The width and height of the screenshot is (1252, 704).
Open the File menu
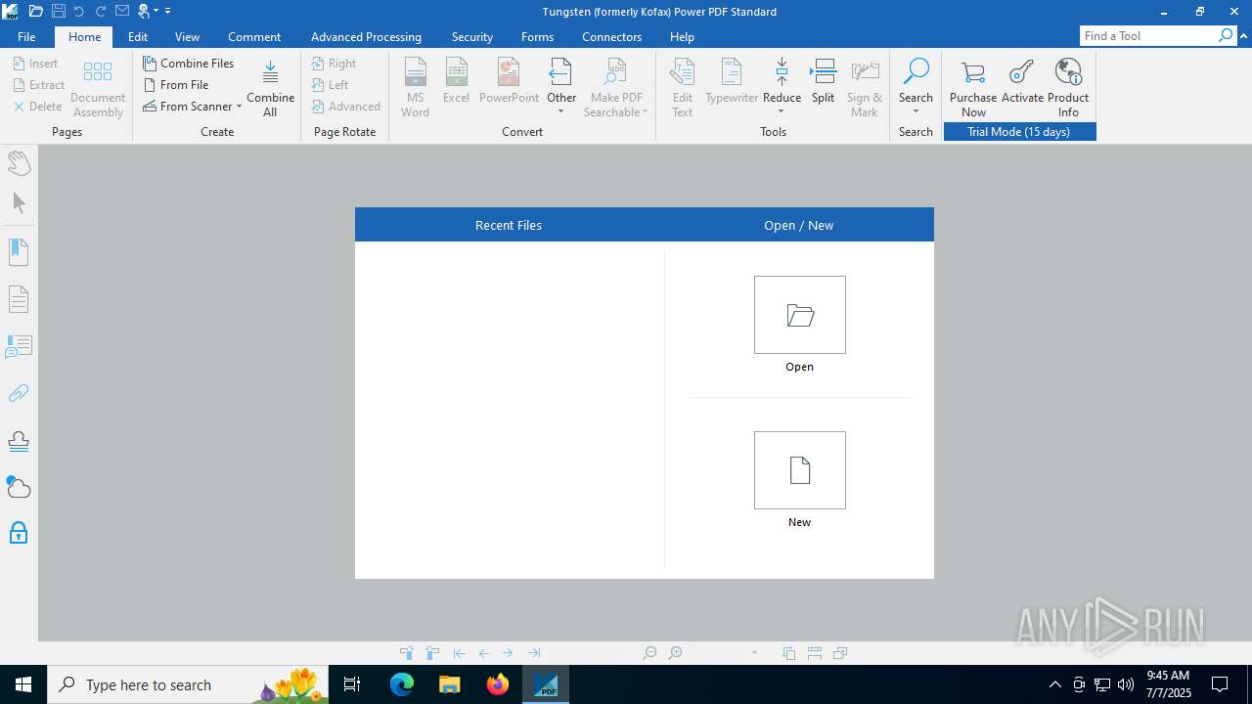tap(26, 36)
